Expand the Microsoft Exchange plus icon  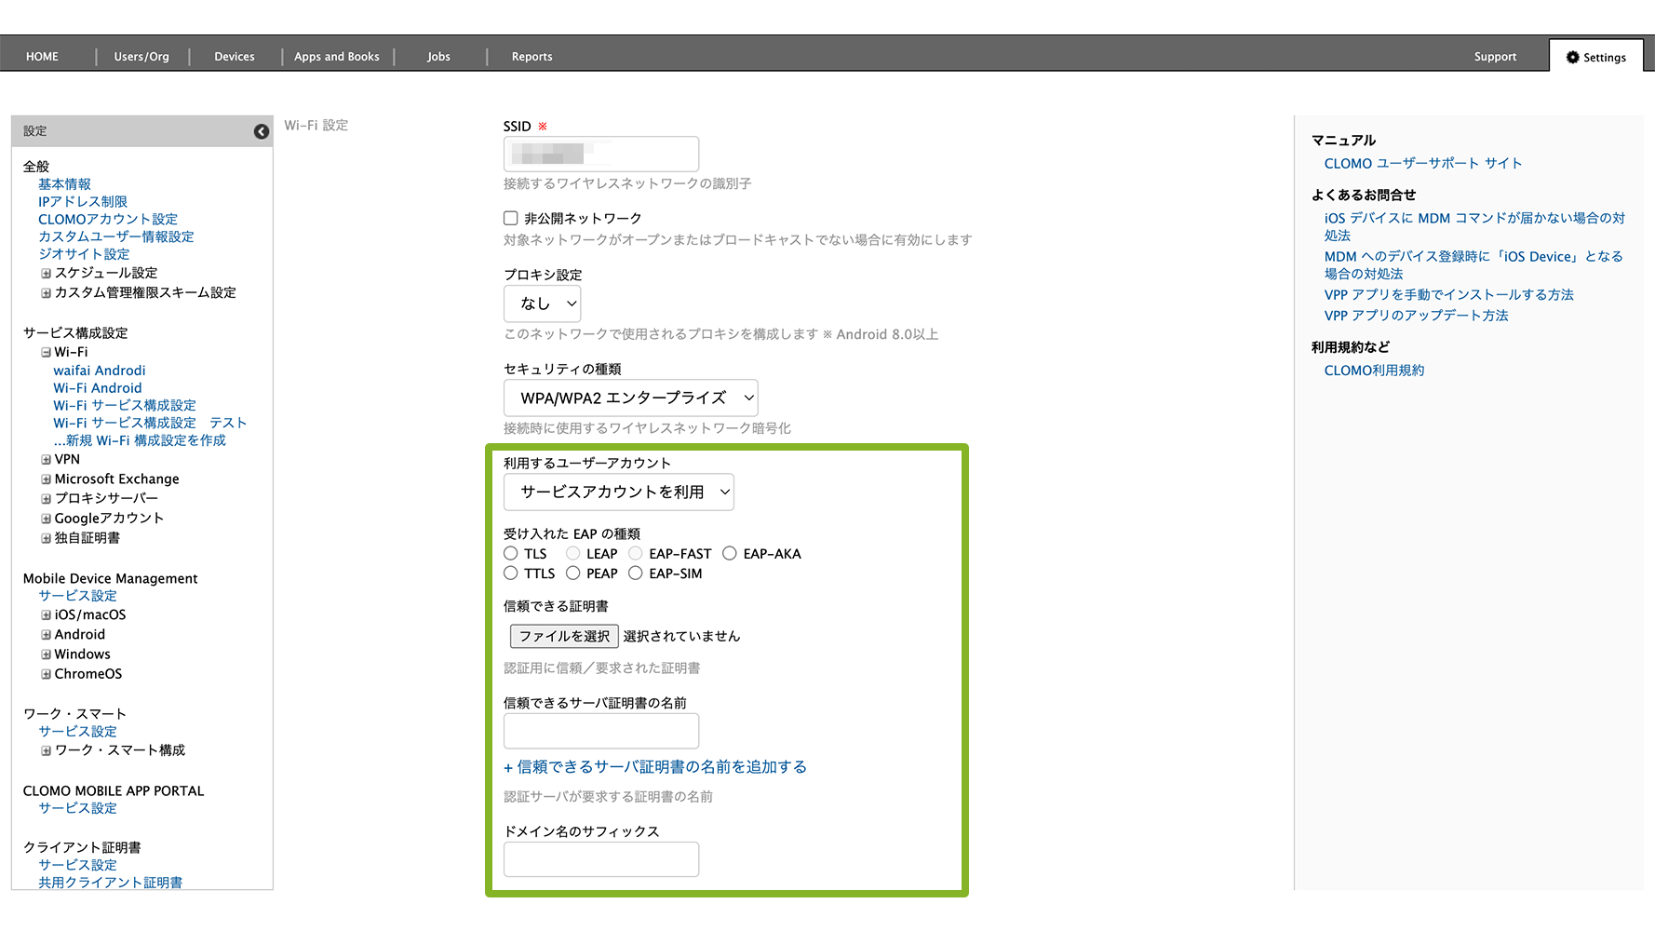[46, 479]
